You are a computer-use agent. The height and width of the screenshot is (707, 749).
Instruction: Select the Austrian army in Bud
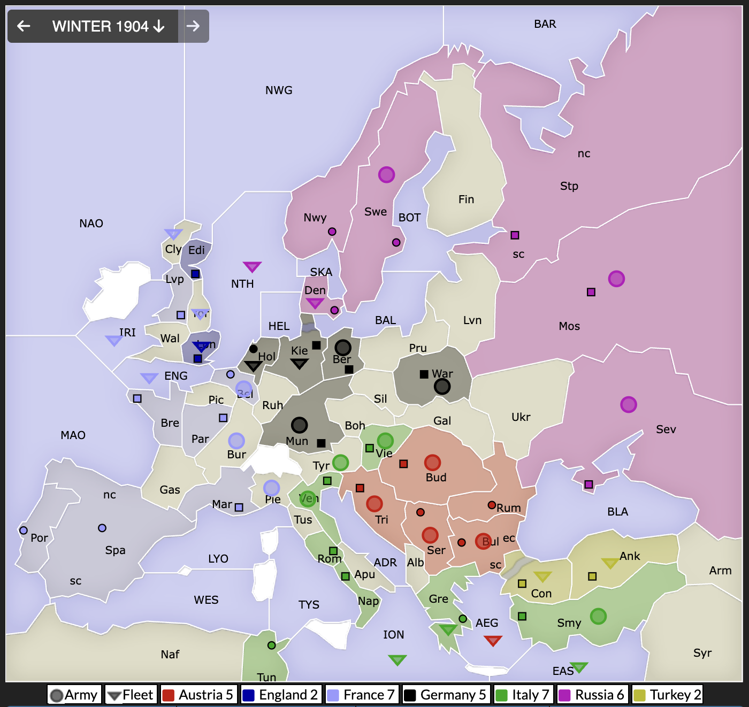point(432,463)
